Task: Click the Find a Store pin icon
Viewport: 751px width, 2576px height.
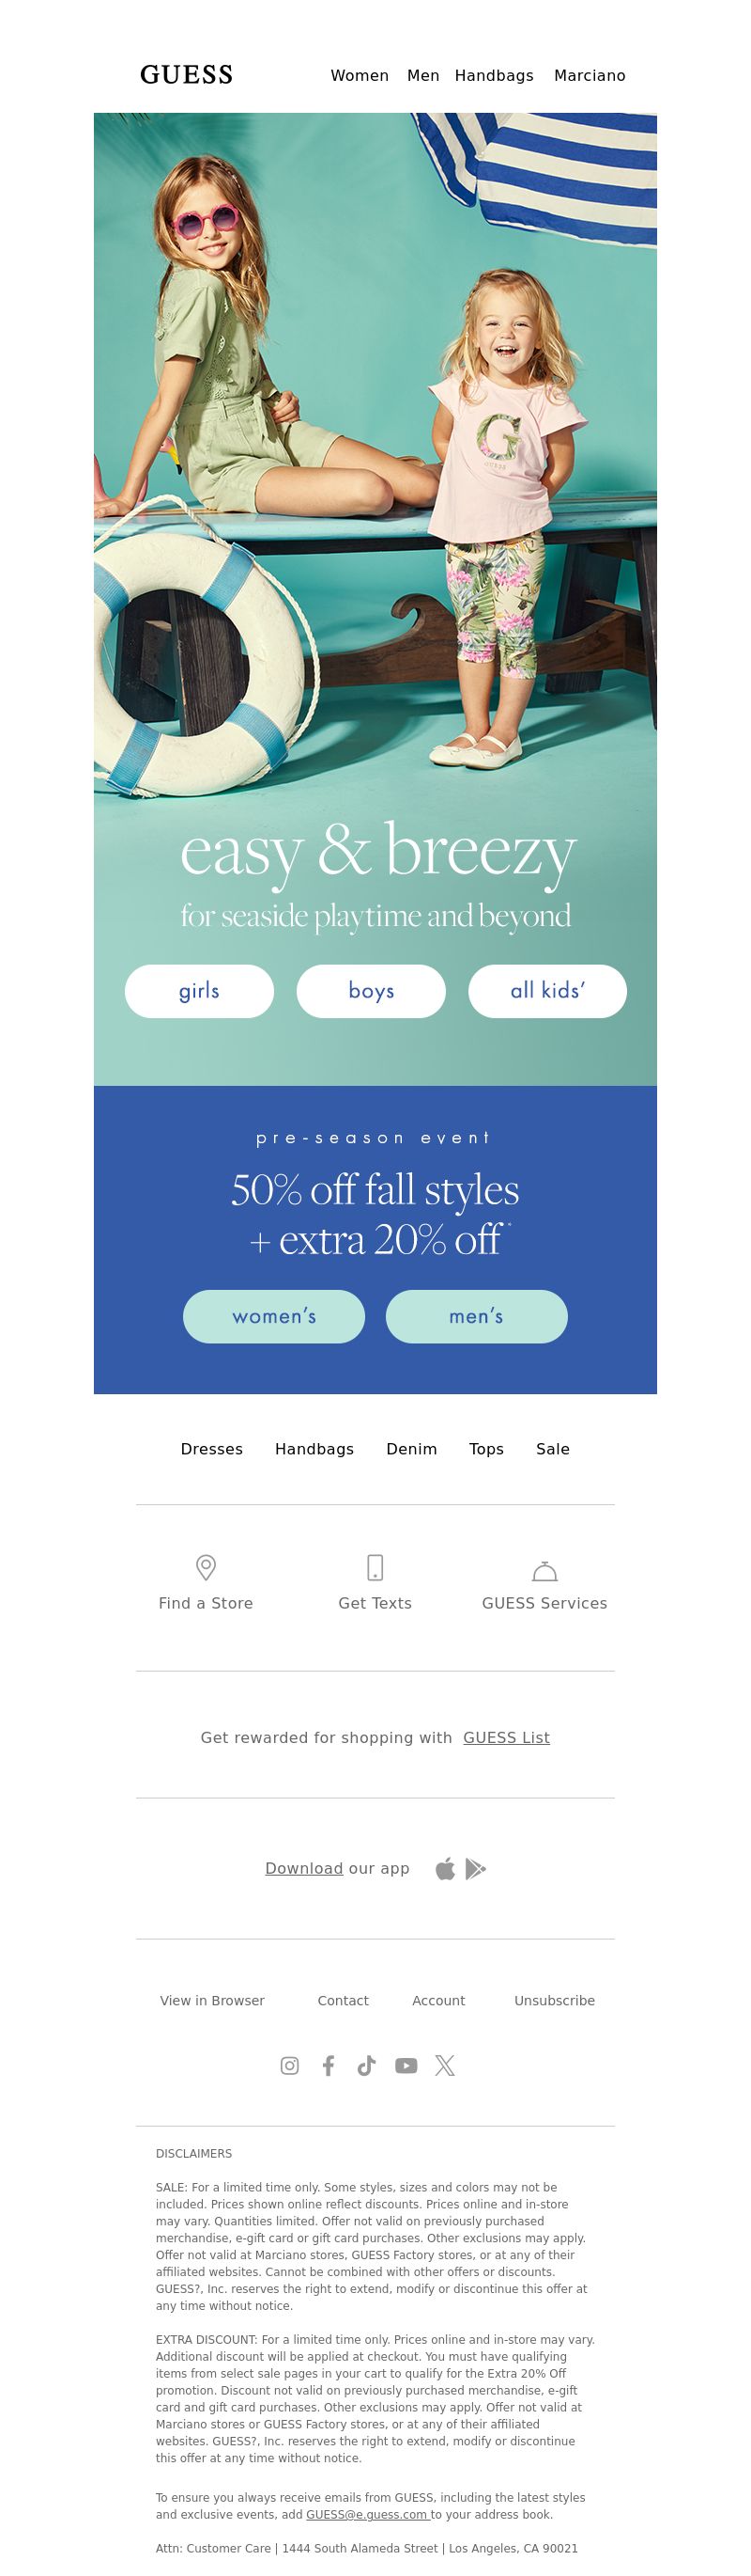Action: click(x=206, y=1567)
